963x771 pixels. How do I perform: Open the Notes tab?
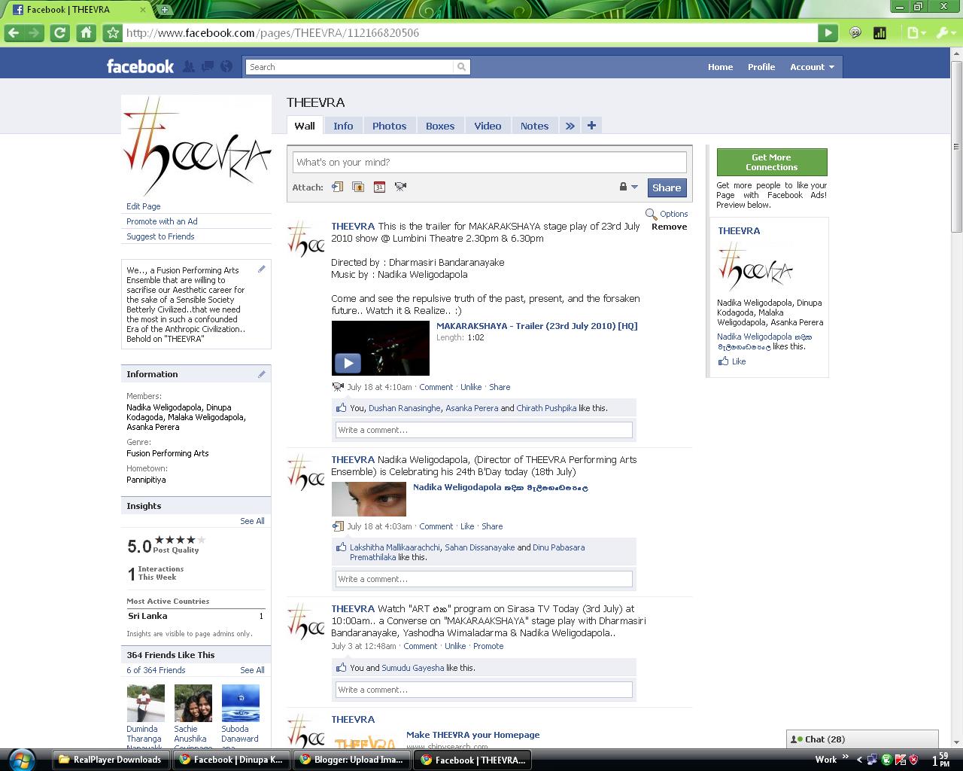click(x=534, y=126)
